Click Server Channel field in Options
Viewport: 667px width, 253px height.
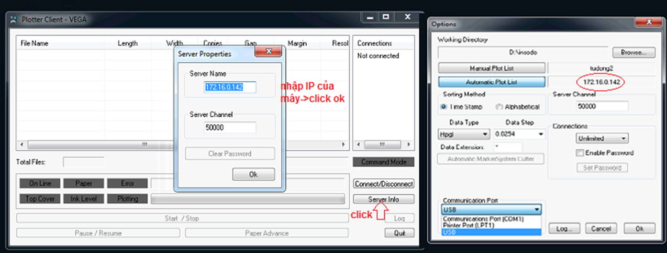601,106
